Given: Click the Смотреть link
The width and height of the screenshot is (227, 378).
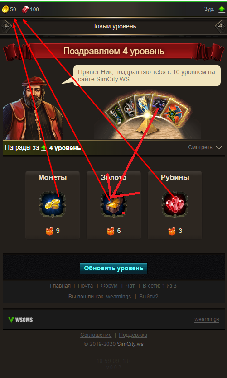Looking at the screenshot, I should 201,147.
